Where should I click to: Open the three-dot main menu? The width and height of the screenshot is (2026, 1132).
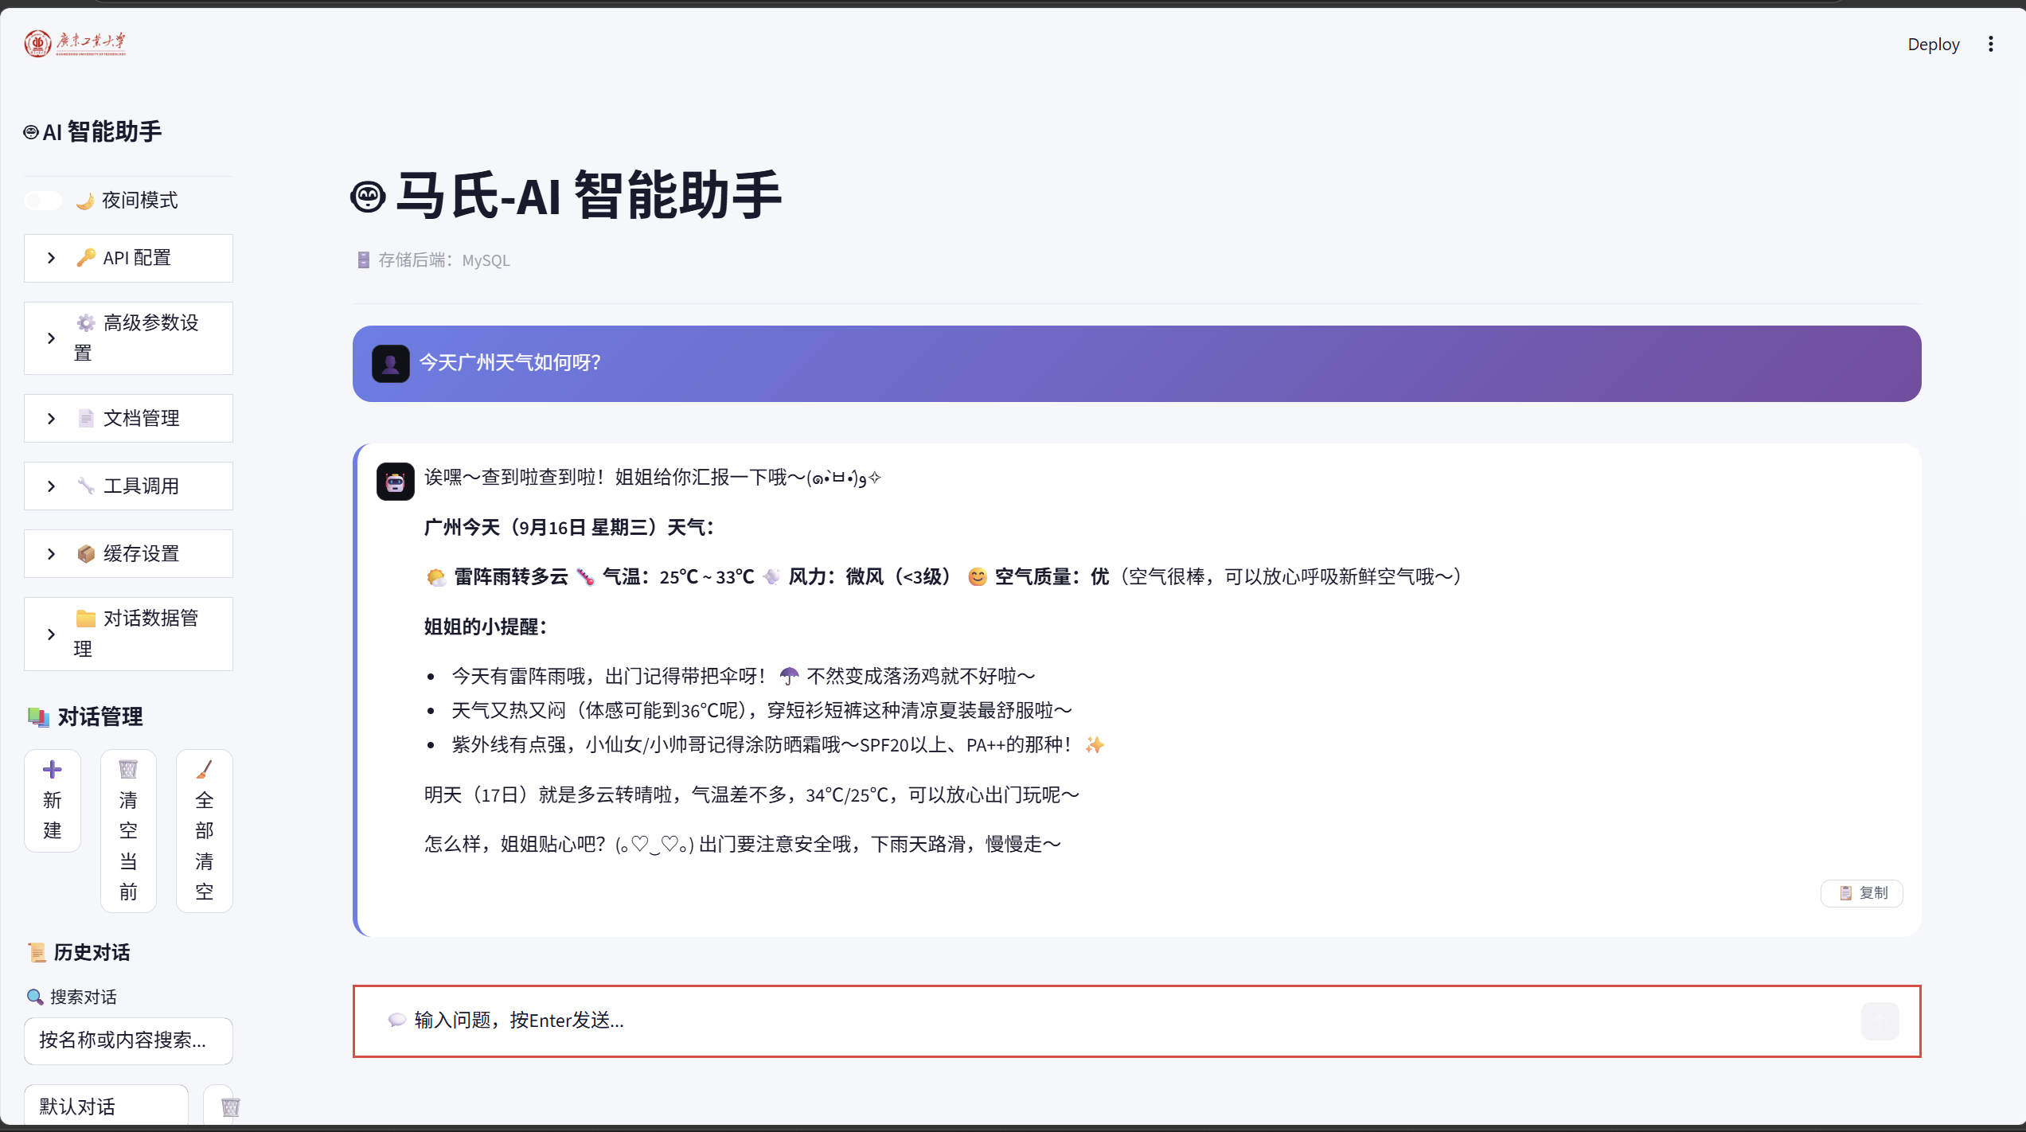coord(1991,45)
